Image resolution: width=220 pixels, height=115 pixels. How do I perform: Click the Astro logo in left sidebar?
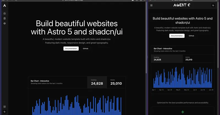[4, 5]
